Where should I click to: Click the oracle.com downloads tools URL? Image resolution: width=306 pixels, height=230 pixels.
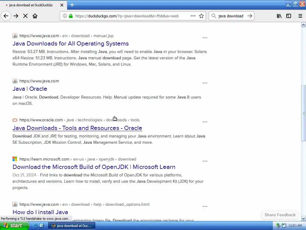[x=79, y=120]
